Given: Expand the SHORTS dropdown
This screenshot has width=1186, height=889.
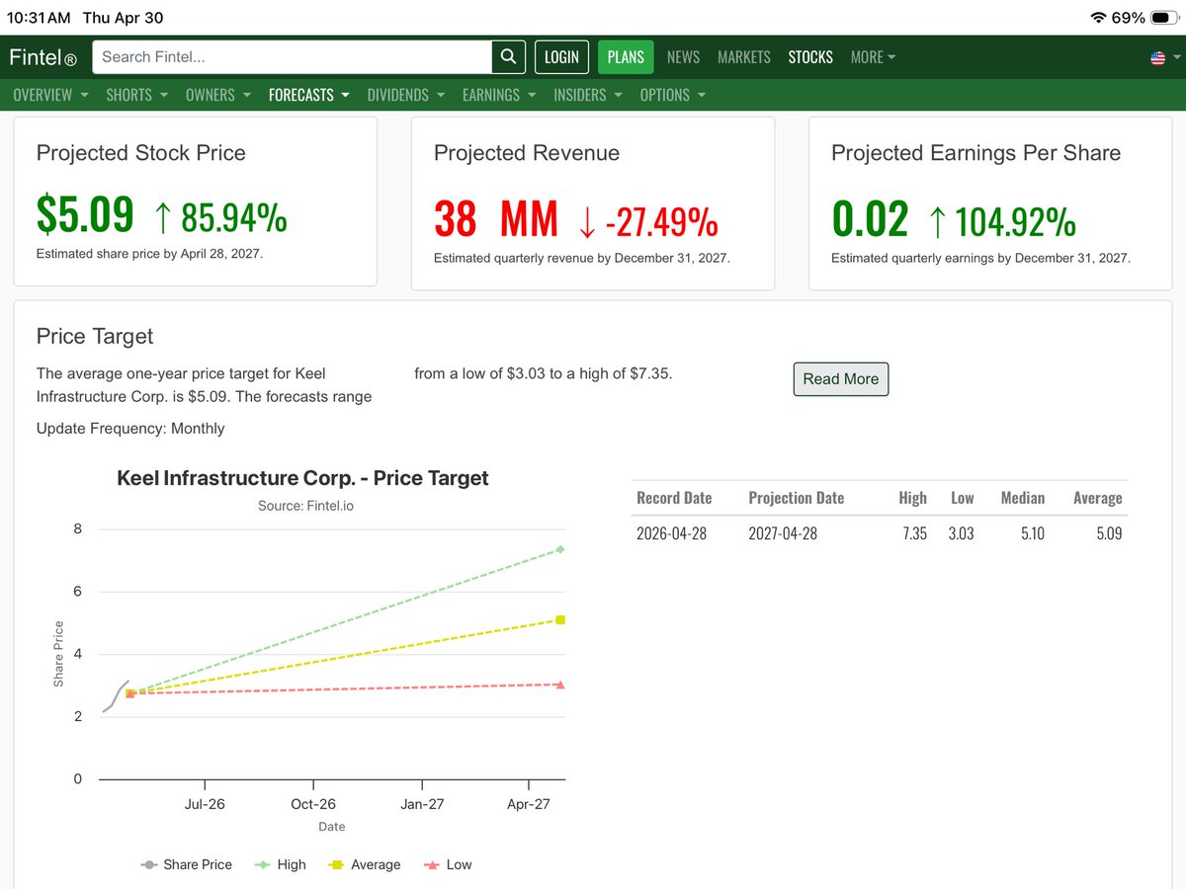Looking at the screenshot, I should [x=136, y=95].
